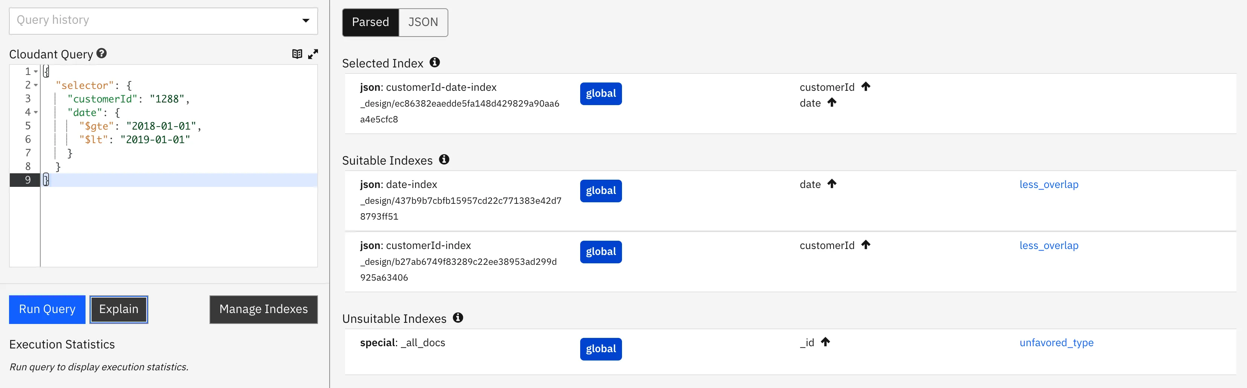Click the special: _all_docs name
The image size is (1247, 388).
[402, 342]
